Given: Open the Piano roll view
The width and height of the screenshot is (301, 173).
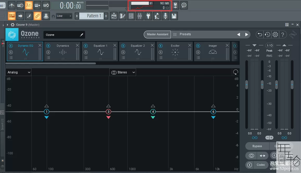Looking at the screenshot, I should pos(123,16).
